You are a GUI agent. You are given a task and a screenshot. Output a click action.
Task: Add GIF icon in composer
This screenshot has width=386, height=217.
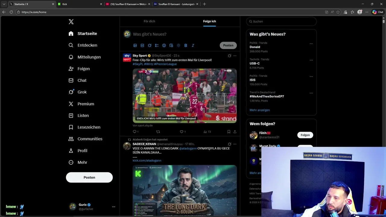point(142,46)
